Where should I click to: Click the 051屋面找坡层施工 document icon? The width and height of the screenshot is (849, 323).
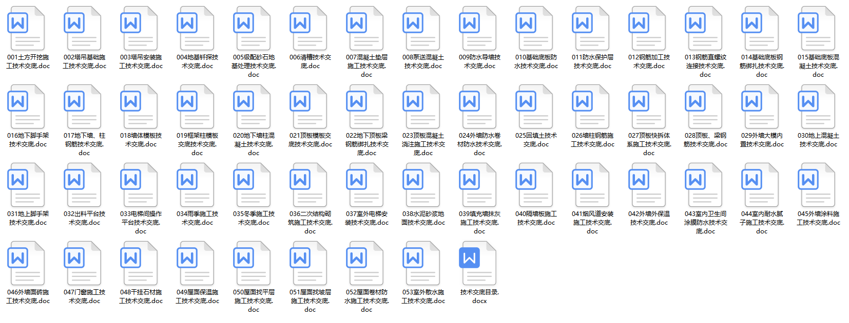[x=308, y=263]
